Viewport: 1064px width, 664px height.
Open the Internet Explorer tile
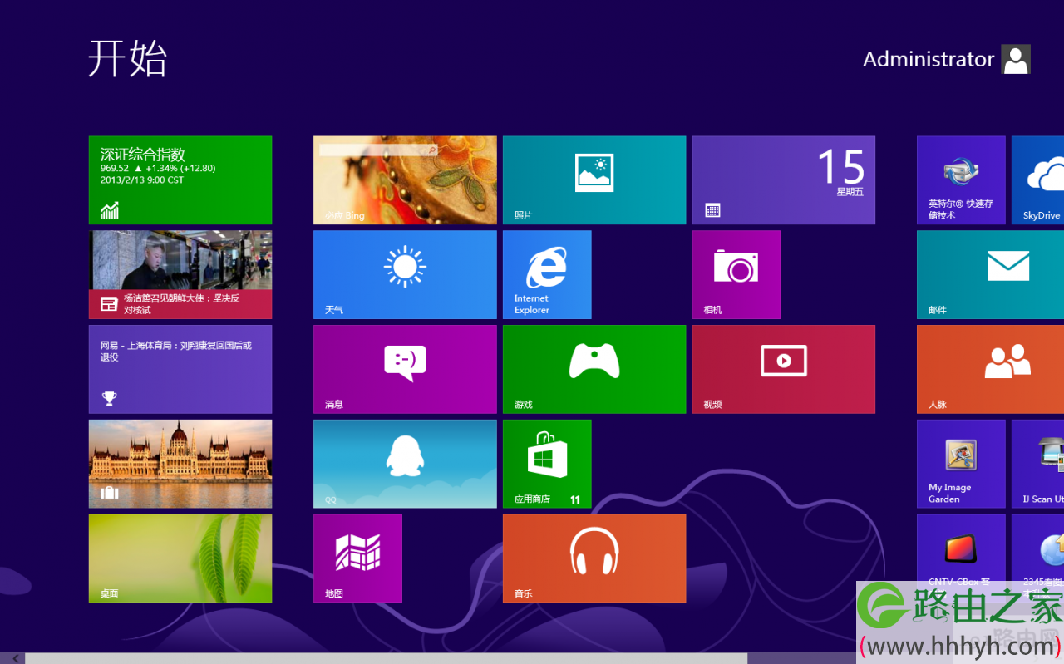click(547, 274)
